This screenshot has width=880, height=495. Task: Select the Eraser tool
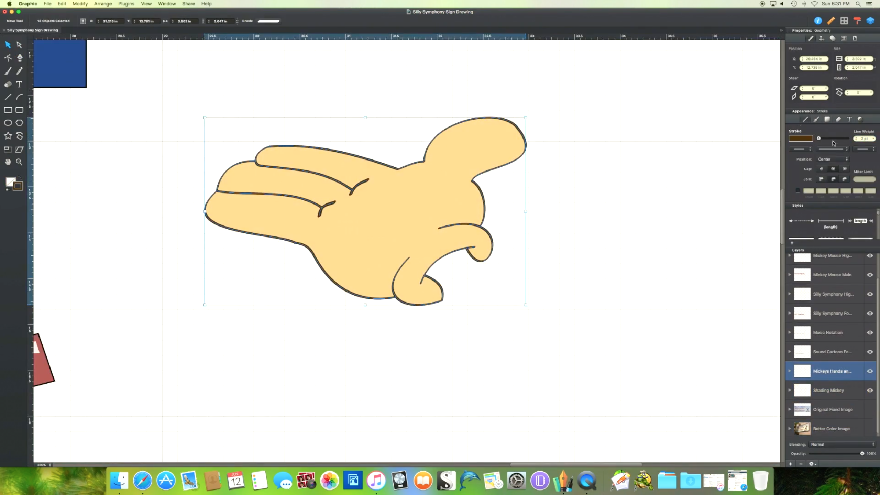click(x=8, y=84)
